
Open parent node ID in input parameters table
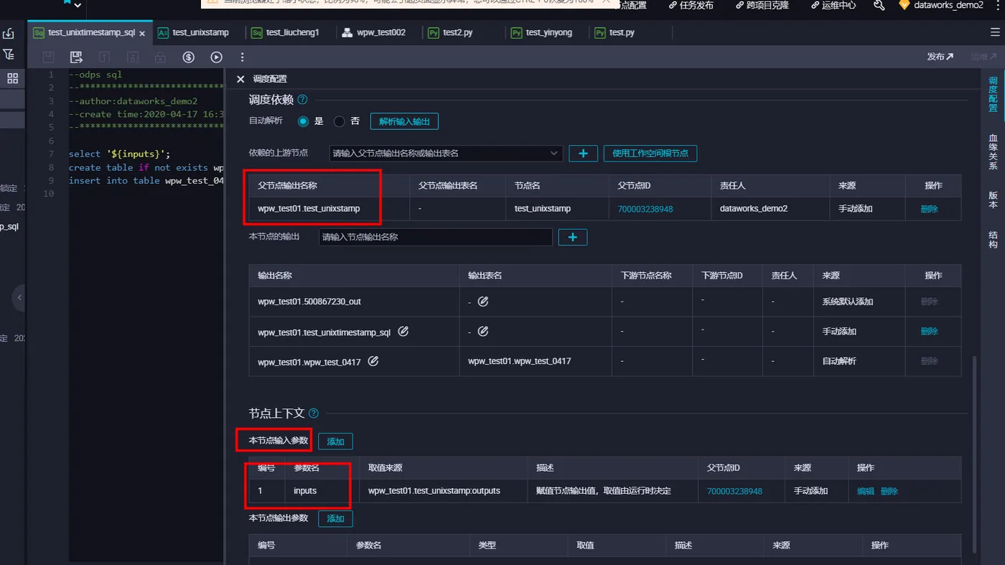(734, 491)
